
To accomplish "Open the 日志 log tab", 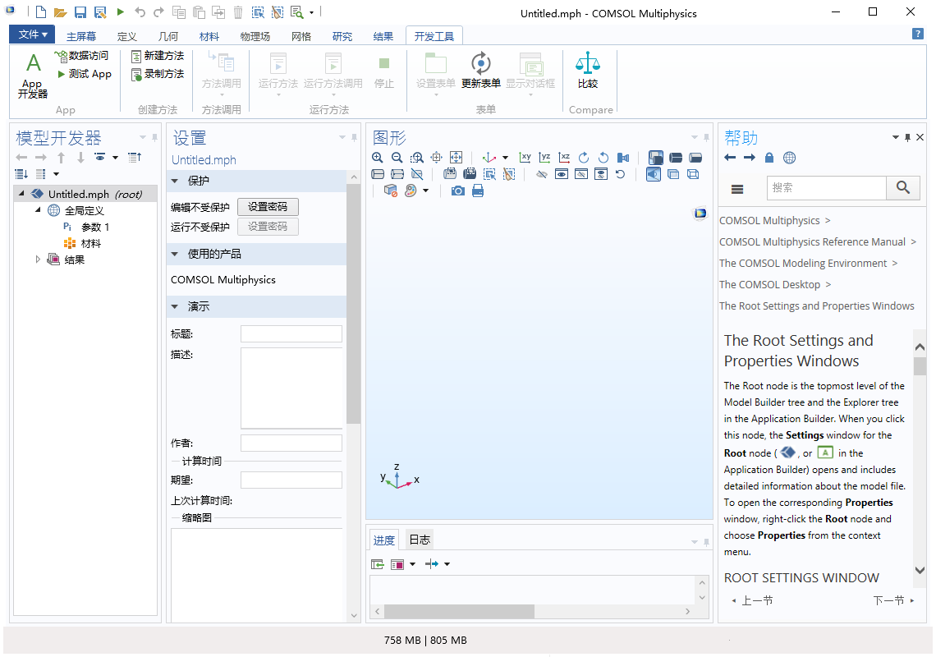I will [x=419, y=540].
